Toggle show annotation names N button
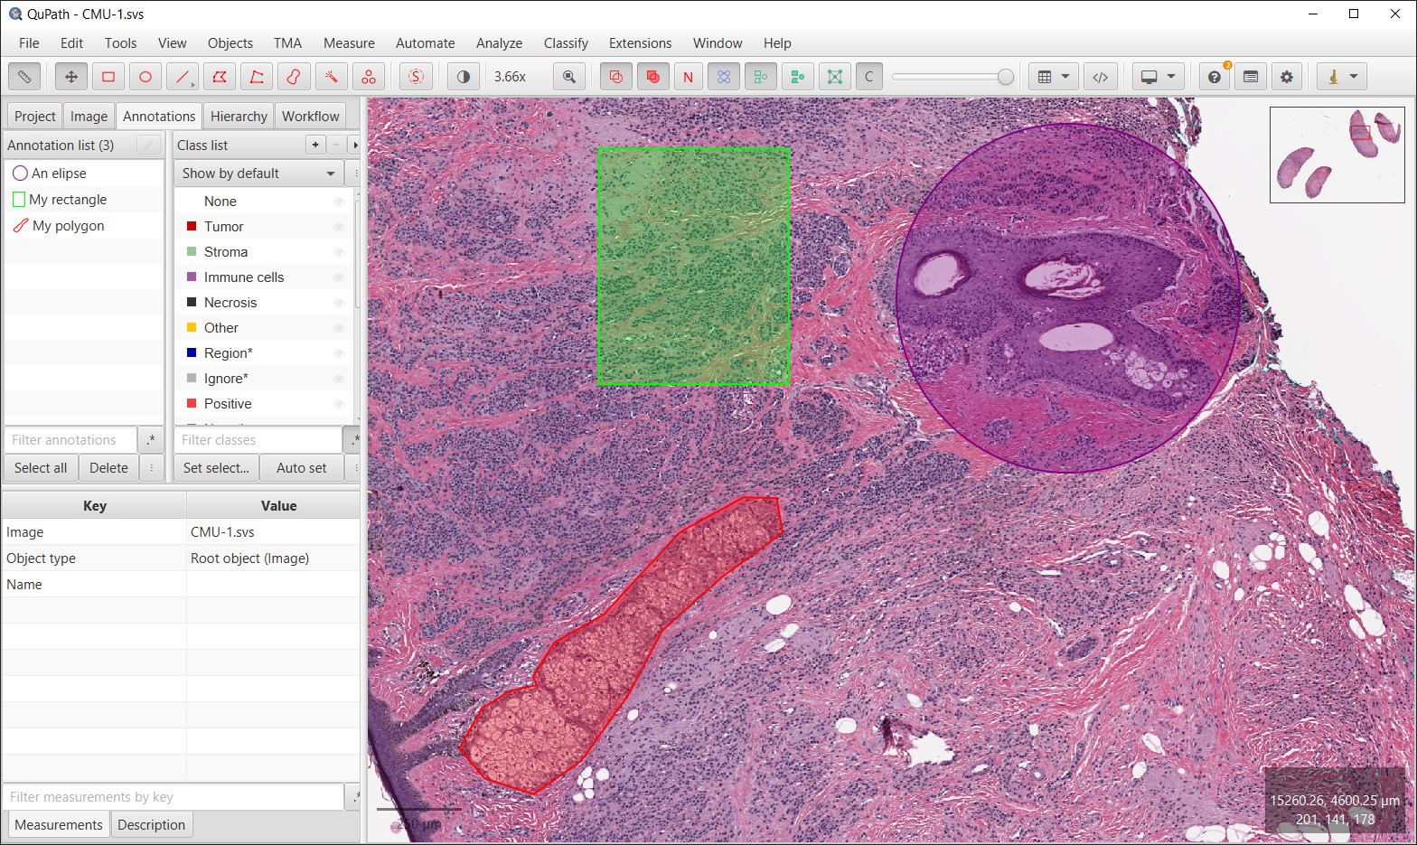The width and height of the screenshot is (1417, 845). pyautogui.click(x=689, y=77)
